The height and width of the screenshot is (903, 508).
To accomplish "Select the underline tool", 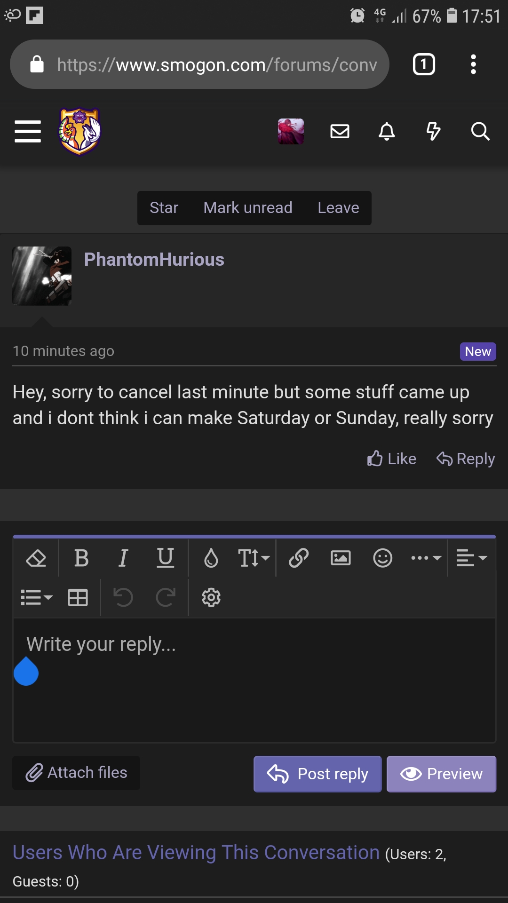I will (x=165, y=558).
